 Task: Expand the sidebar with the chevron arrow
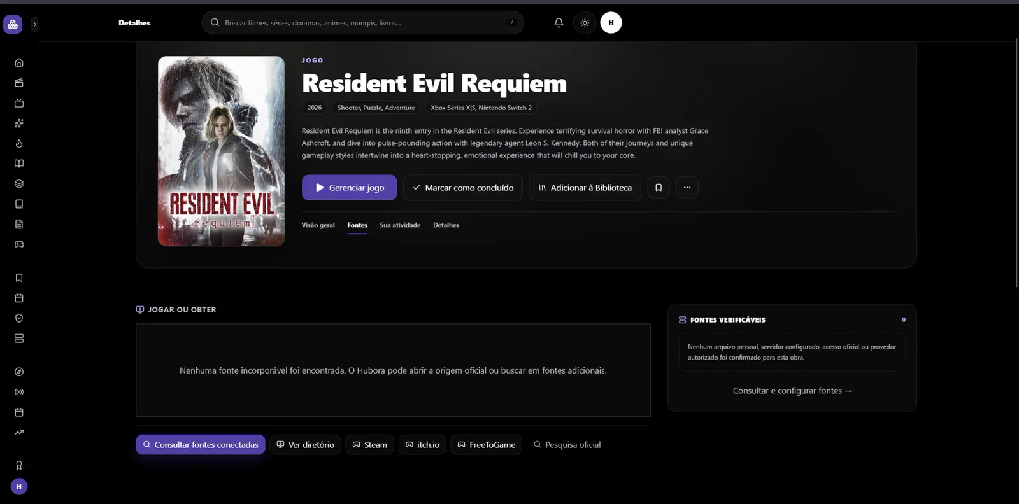tap(34, 24)
